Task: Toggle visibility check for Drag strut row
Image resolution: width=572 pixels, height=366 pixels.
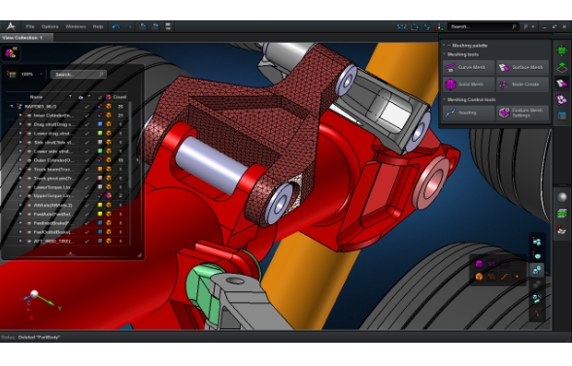Action: [x=86, y=124]
